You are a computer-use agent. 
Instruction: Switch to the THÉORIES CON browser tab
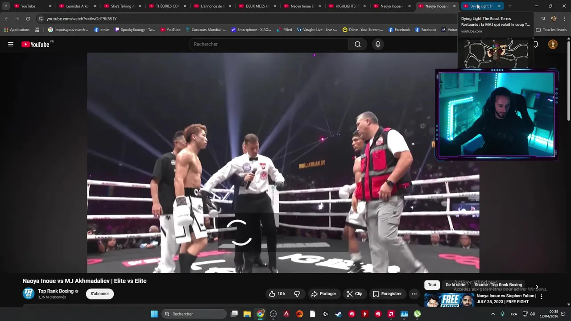(x=167, y=6)
